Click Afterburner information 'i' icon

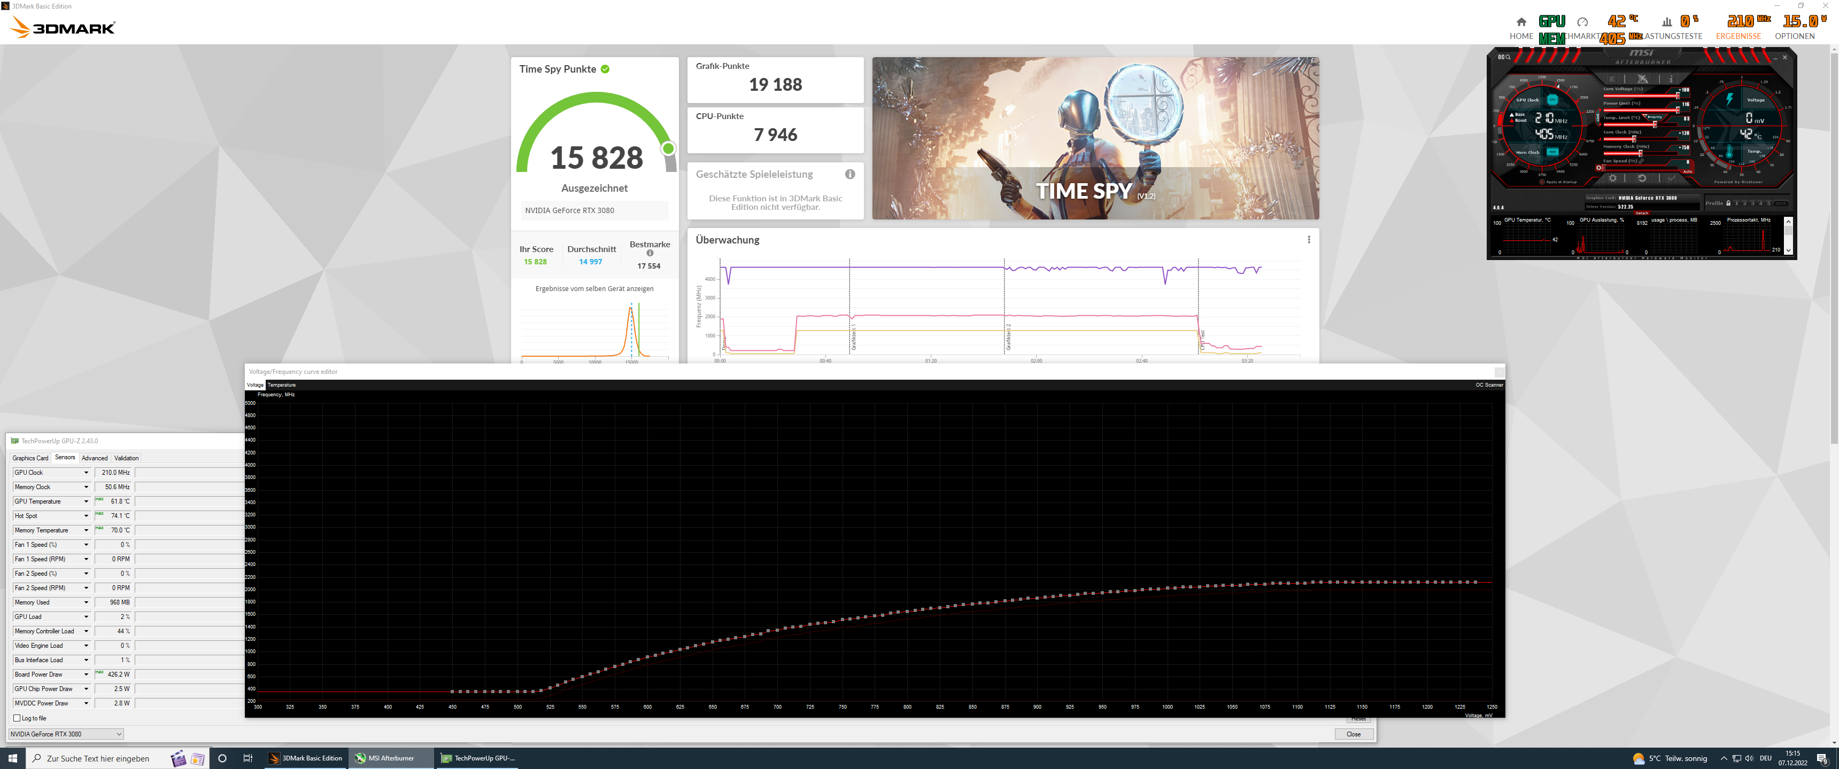coord(1671,79)
